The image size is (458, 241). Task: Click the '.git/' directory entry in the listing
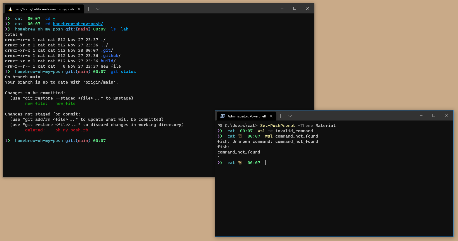click(x=107, y=50)
